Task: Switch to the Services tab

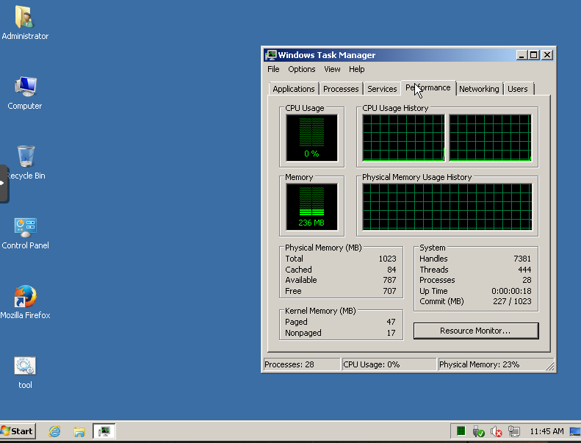Action: click(382, 89)
